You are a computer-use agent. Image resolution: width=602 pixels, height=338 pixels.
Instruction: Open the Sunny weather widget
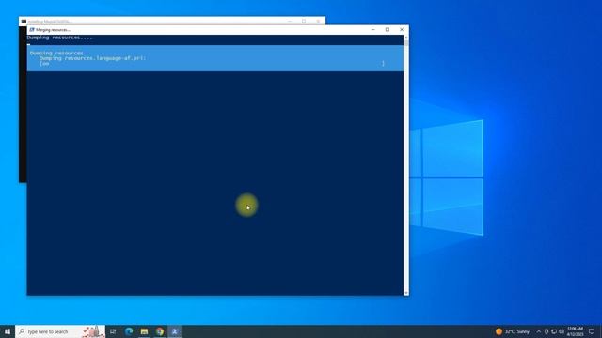(513, 331)
